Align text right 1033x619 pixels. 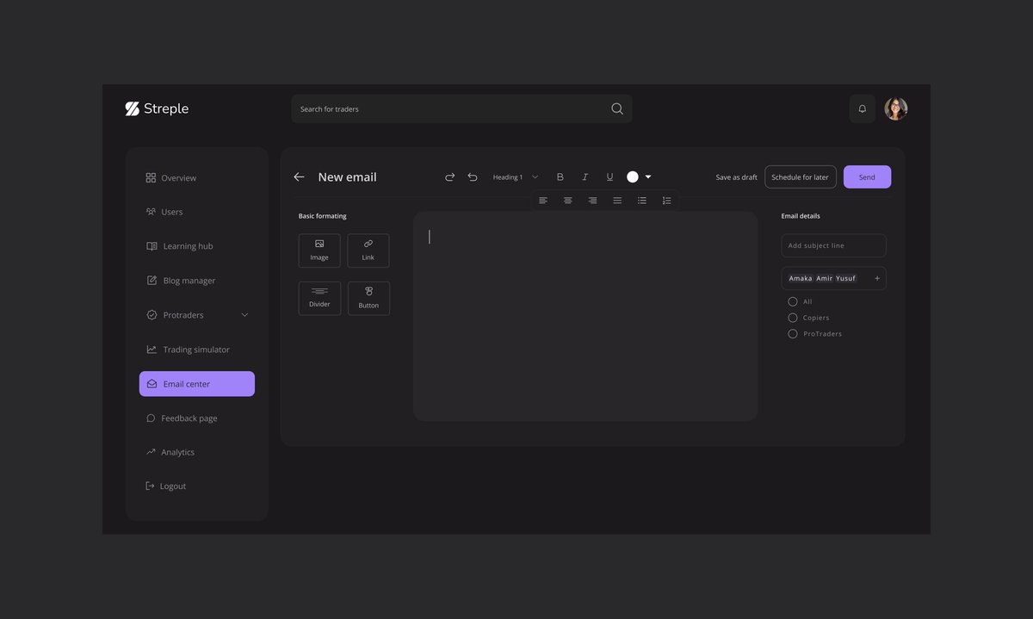(x=592, y=200)
